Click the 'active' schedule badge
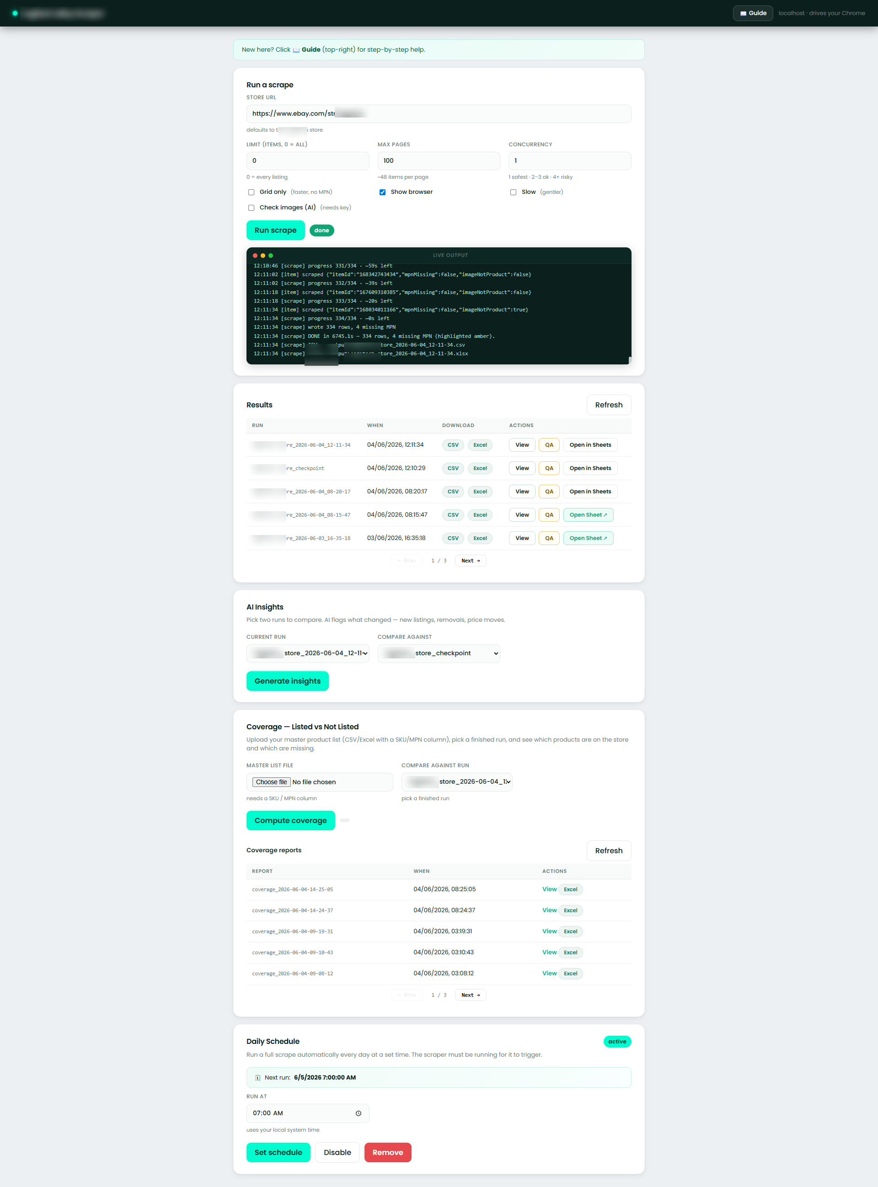Screen dimensions: 878x1187 pos(617,1042)
